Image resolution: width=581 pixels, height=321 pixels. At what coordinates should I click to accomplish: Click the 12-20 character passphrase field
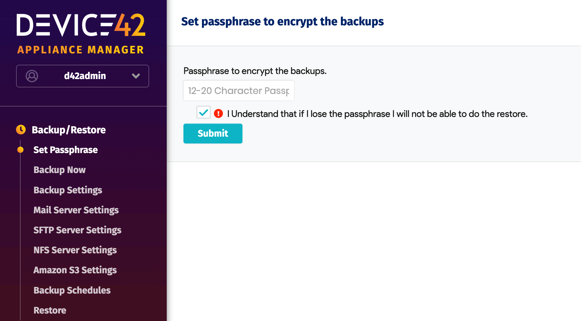click(x=238, y=90)
